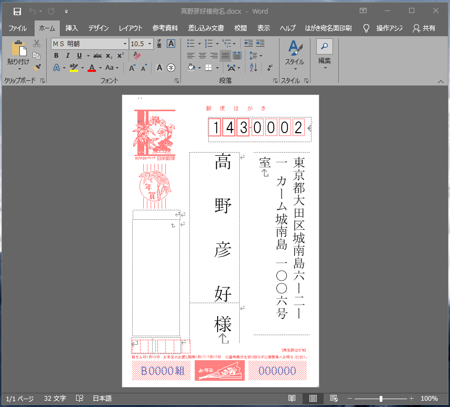The image size is (450, 407).
Task: Expand the font size dropdown
Action: 149,43
